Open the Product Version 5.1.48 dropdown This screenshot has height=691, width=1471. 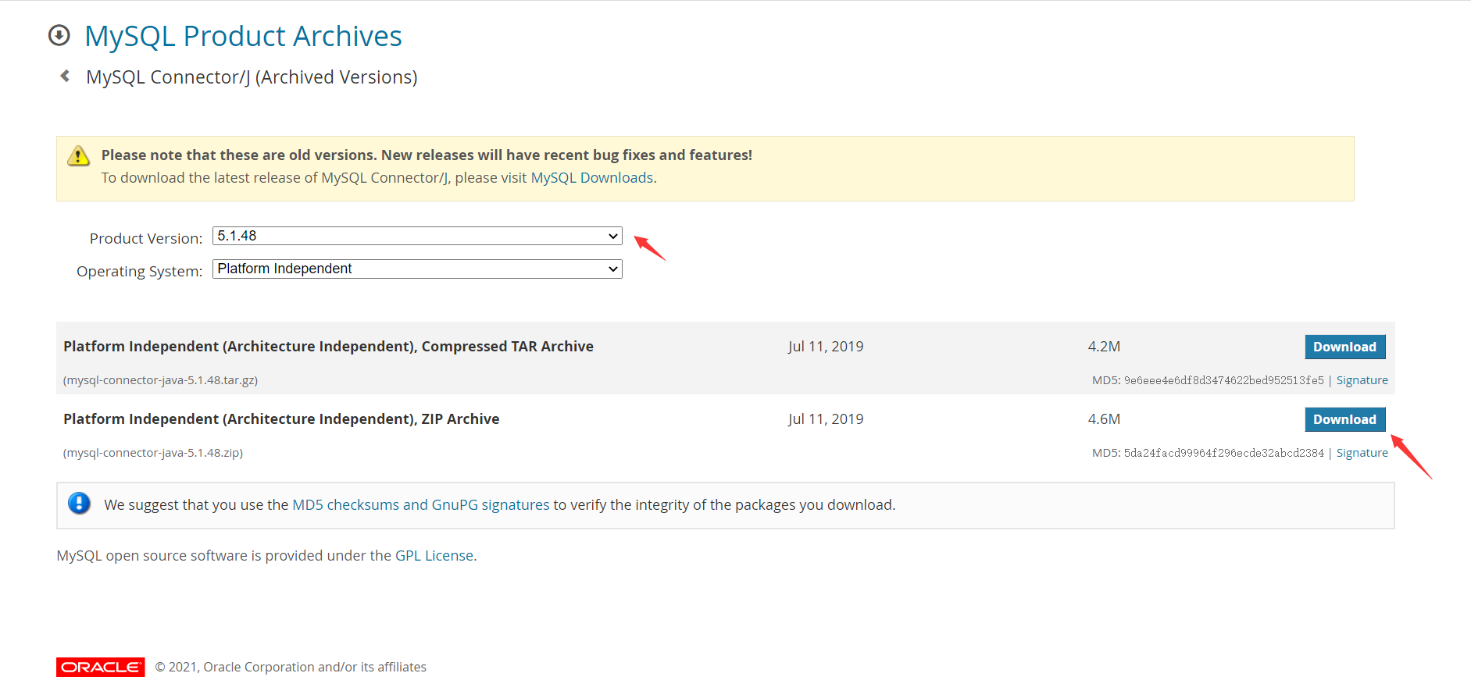tap(417, 236)
